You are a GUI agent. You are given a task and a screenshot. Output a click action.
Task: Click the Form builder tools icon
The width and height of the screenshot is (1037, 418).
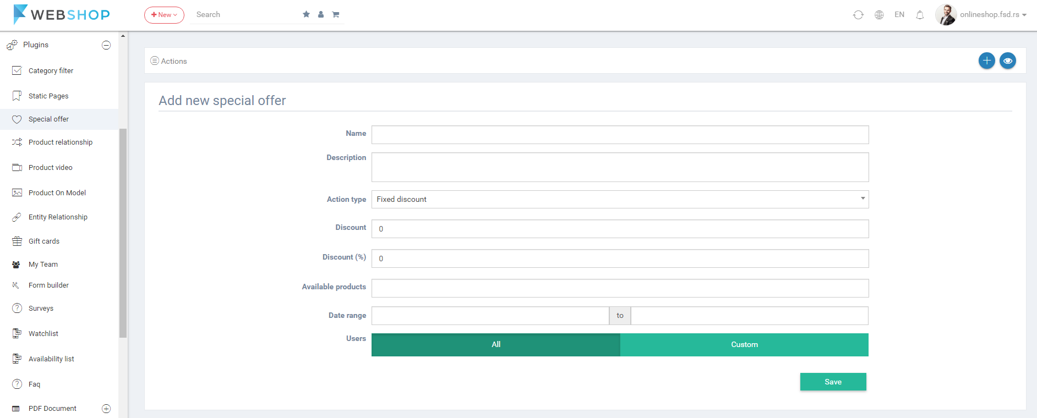pos(15,285)
